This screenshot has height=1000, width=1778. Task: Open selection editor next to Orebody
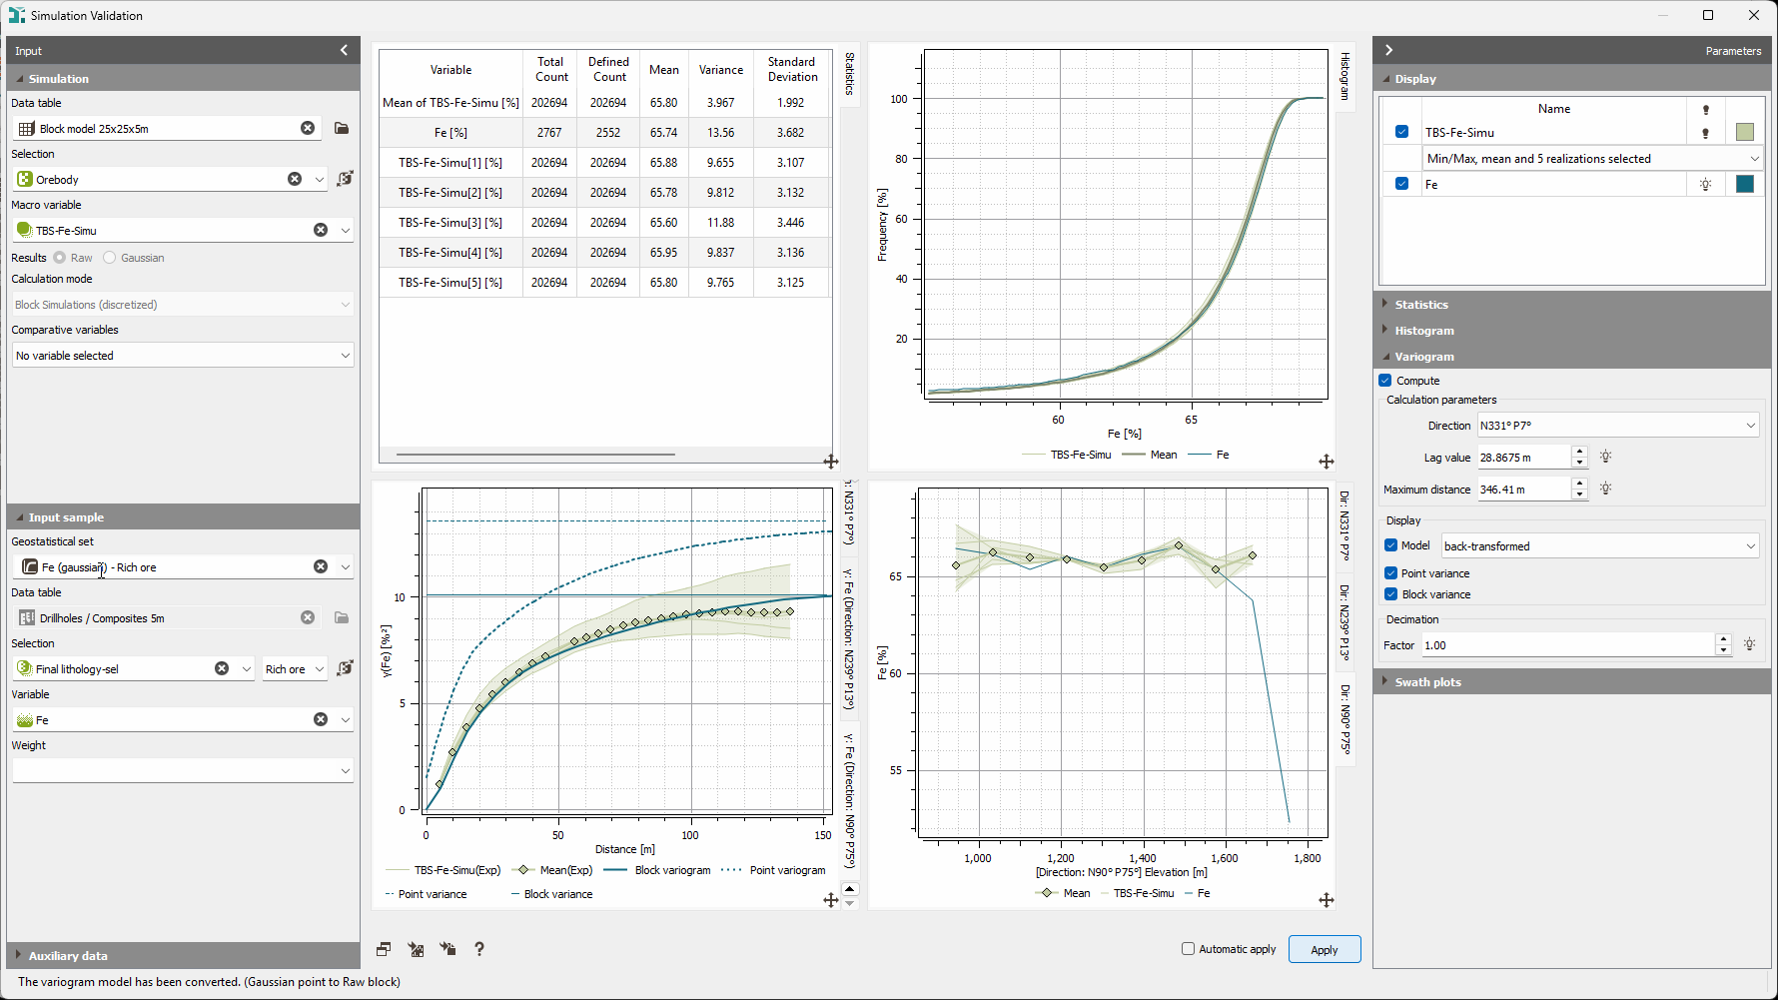(x=346, y=179)
